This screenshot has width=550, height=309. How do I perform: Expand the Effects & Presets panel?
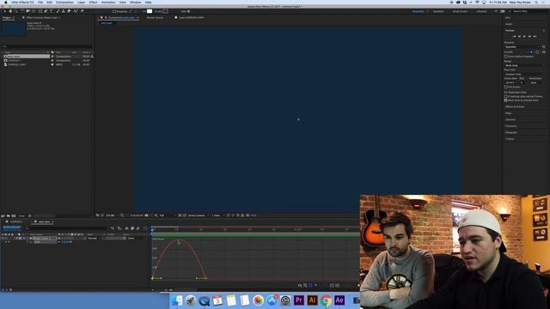point(515,106)
